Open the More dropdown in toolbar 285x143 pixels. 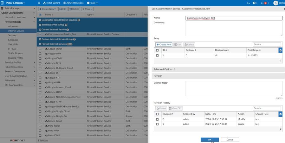click(x=87, y=9)
